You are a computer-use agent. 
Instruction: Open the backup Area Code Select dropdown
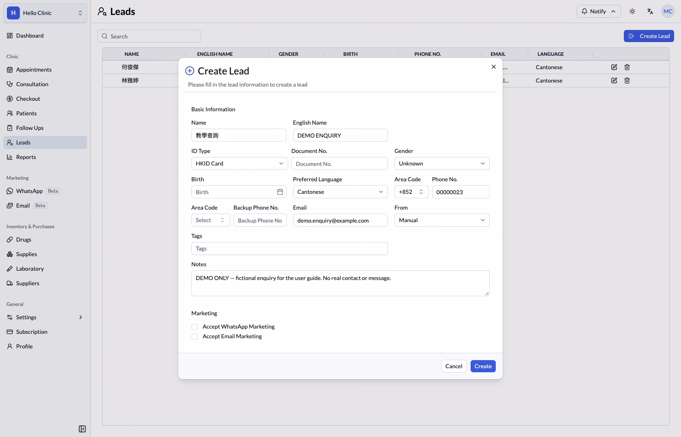[211, 220]
